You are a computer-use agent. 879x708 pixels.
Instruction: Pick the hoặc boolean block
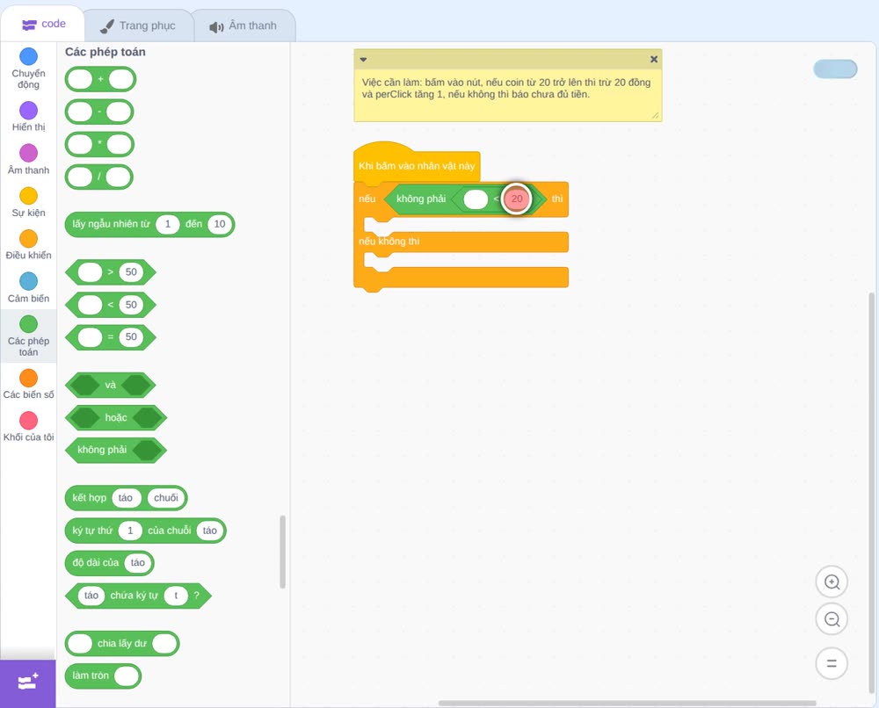coord(116,418)
